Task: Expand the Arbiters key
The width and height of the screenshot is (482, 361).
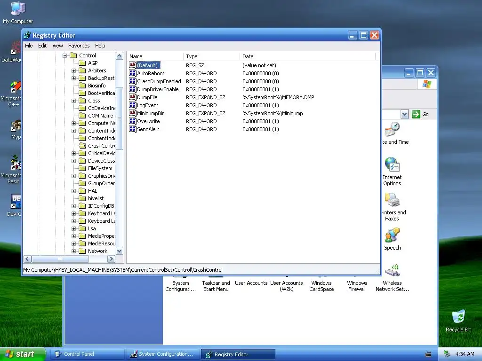Action: [73, 71]
